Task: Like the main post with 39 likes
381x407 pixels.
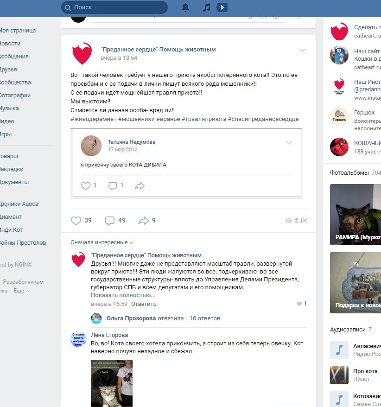Action: [x=76, y=221]
